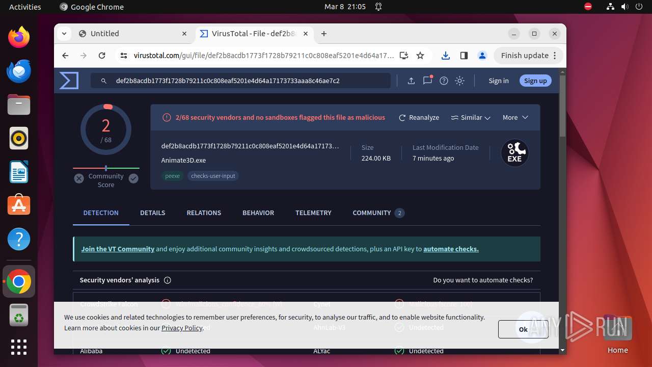Vote negative on community score X icon
Image resolution: width=652 pixels, height=367 pixels.
coord(79,178)
